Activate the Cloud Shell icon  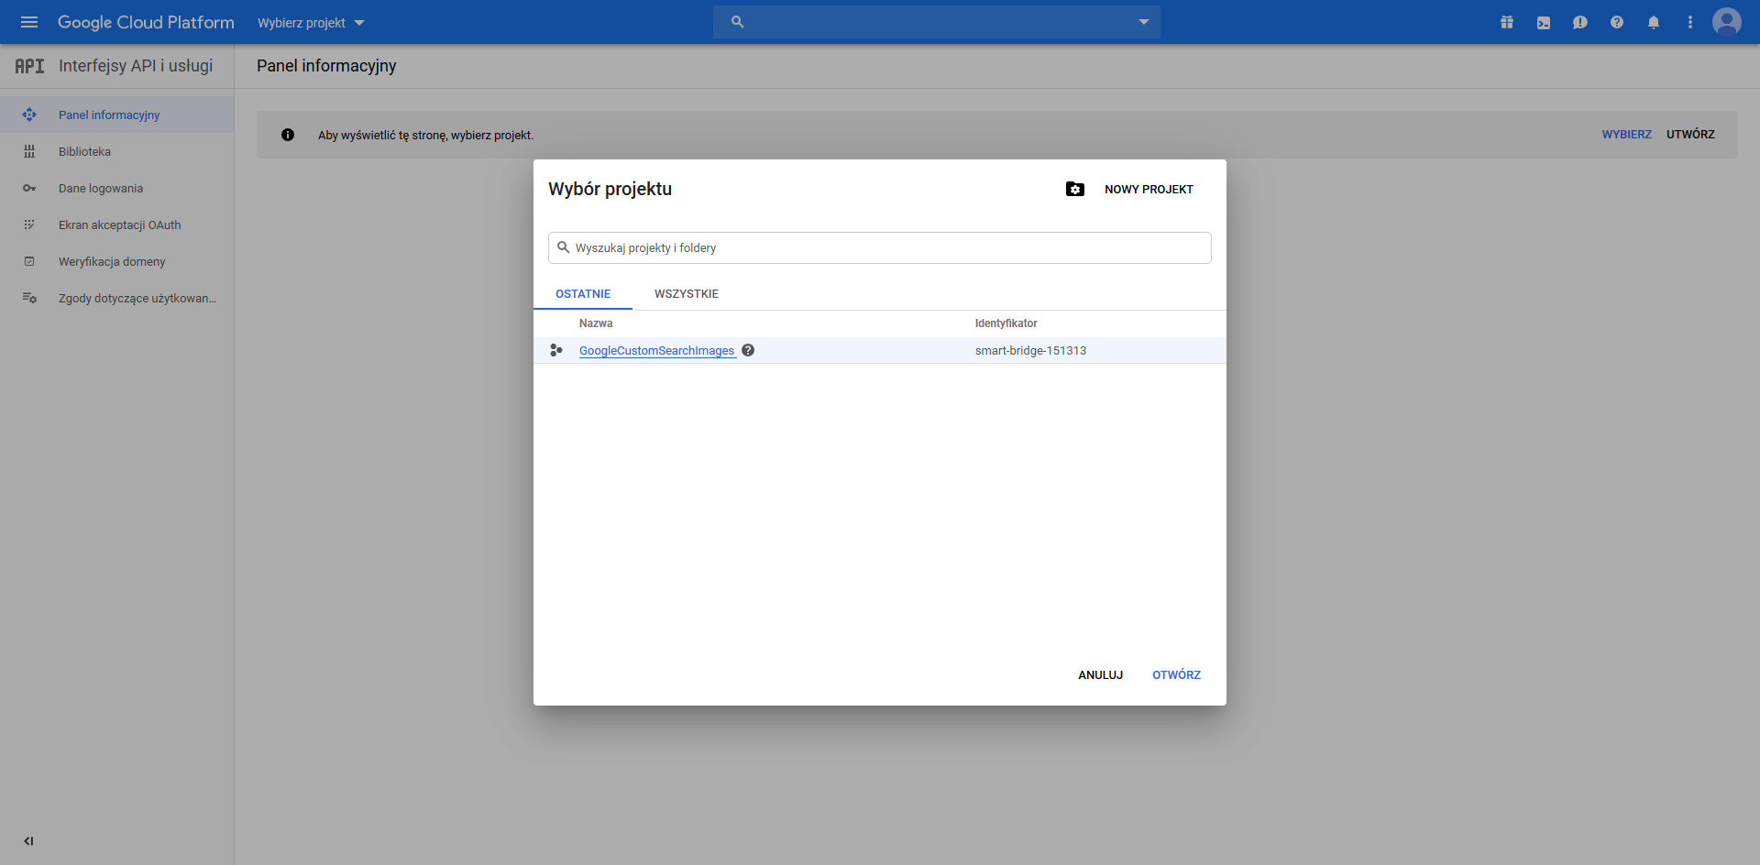click(x=1544, y=22)
